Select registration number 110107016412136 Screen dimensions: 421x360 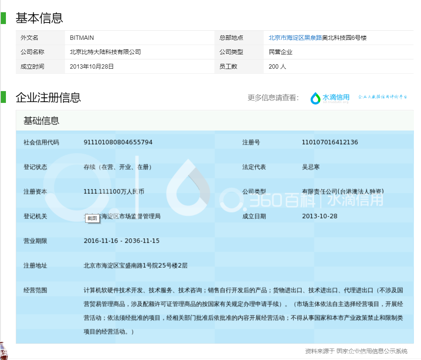330,142
